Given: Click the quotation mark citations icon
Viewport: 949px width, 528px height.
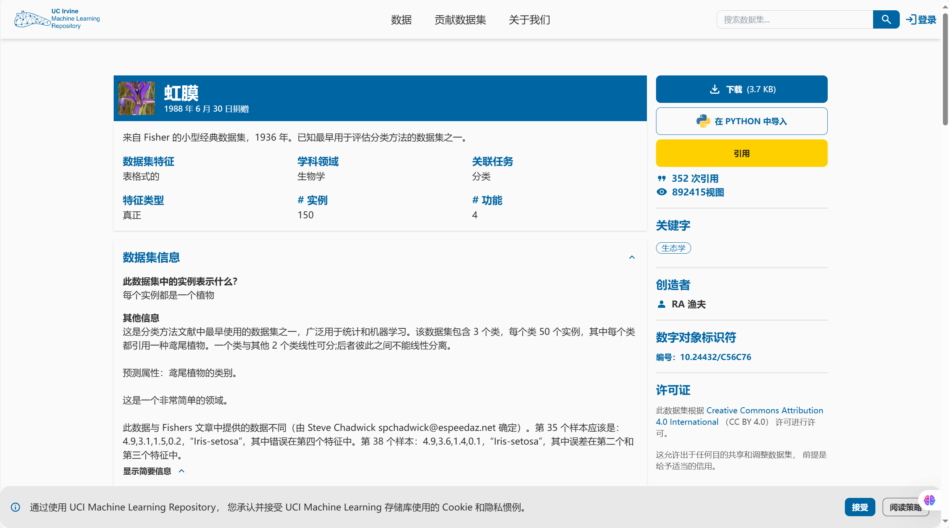Looking at the screenshot, I should [661, 178].
